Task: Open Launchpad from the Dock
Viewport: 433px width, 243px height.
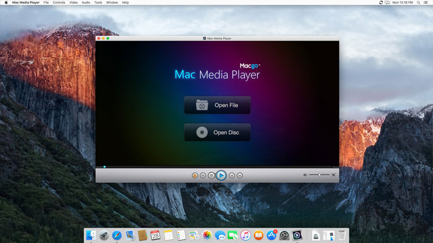Action: pyautogui.click(x=104, y=235)
